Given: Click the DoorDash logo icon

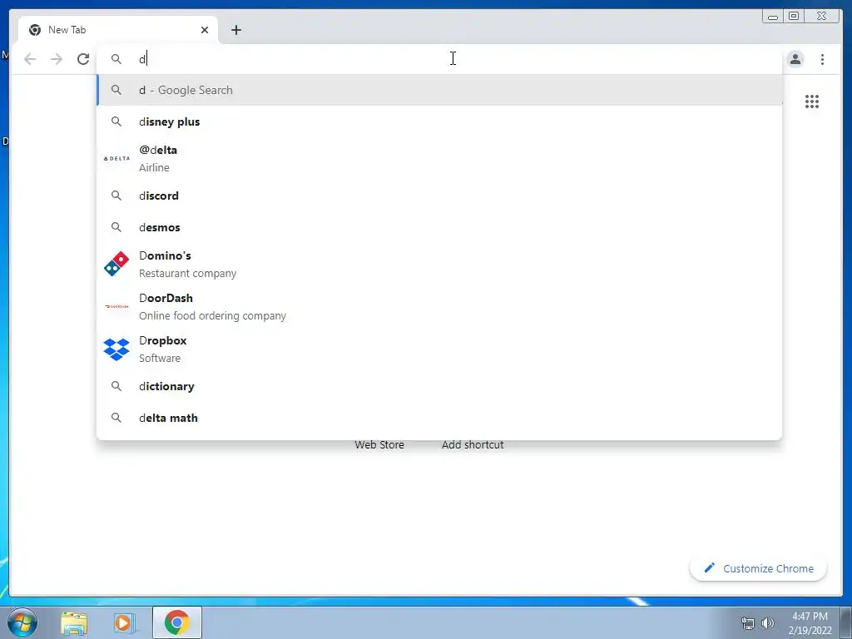Looking at the screenshot, I should tap(116, 306).
